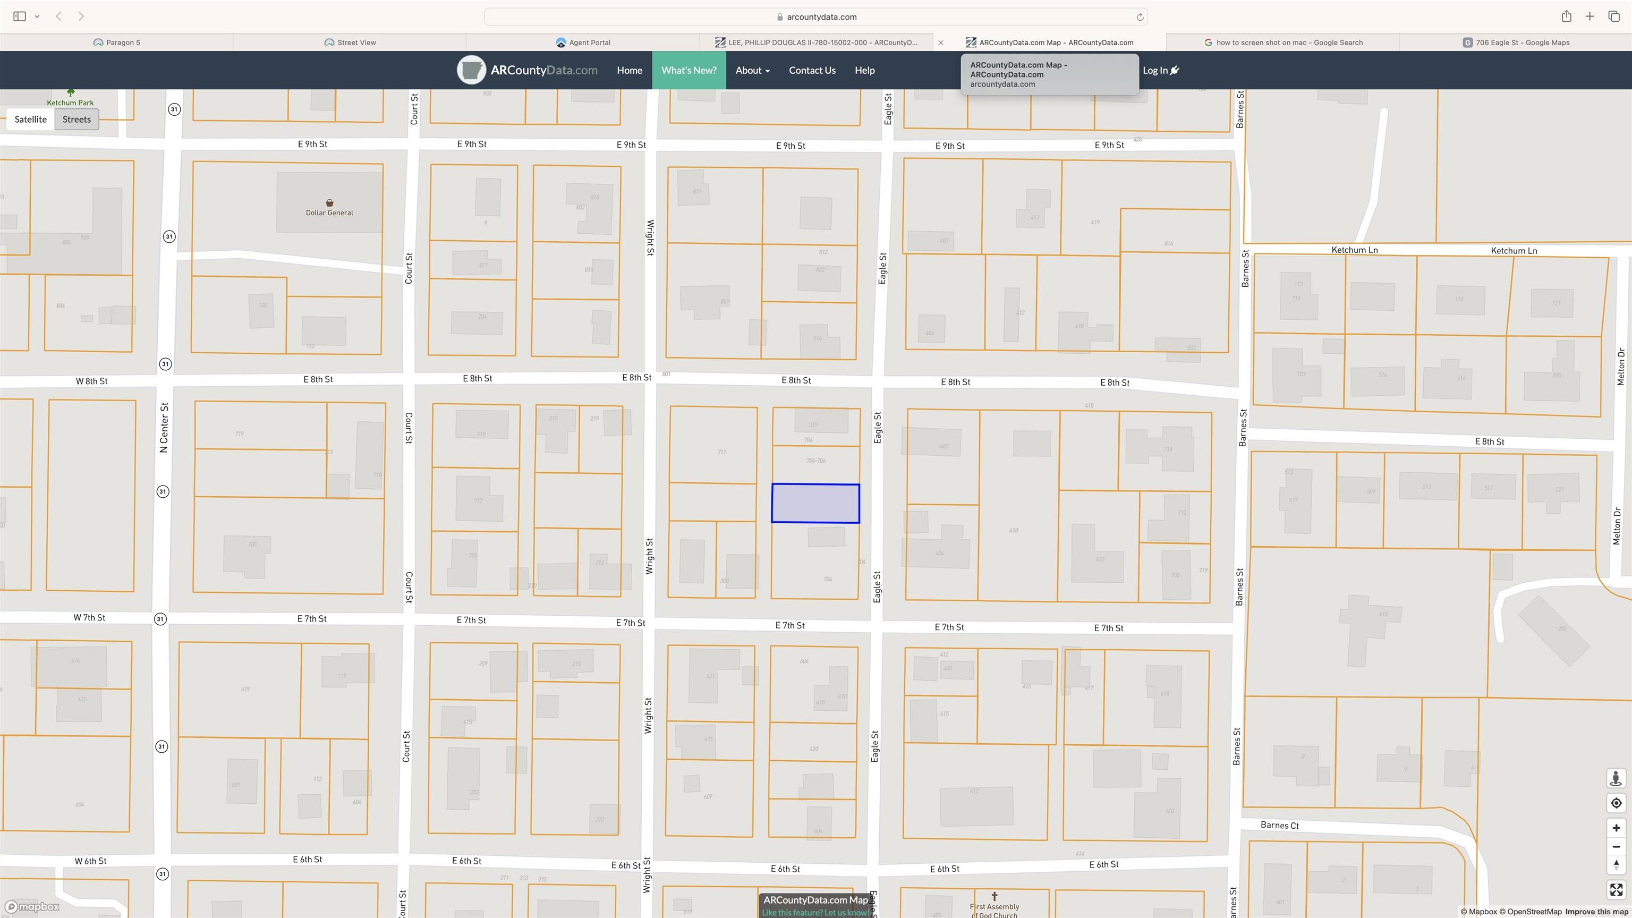Zoom in with the map plus button

point(1616,828)
